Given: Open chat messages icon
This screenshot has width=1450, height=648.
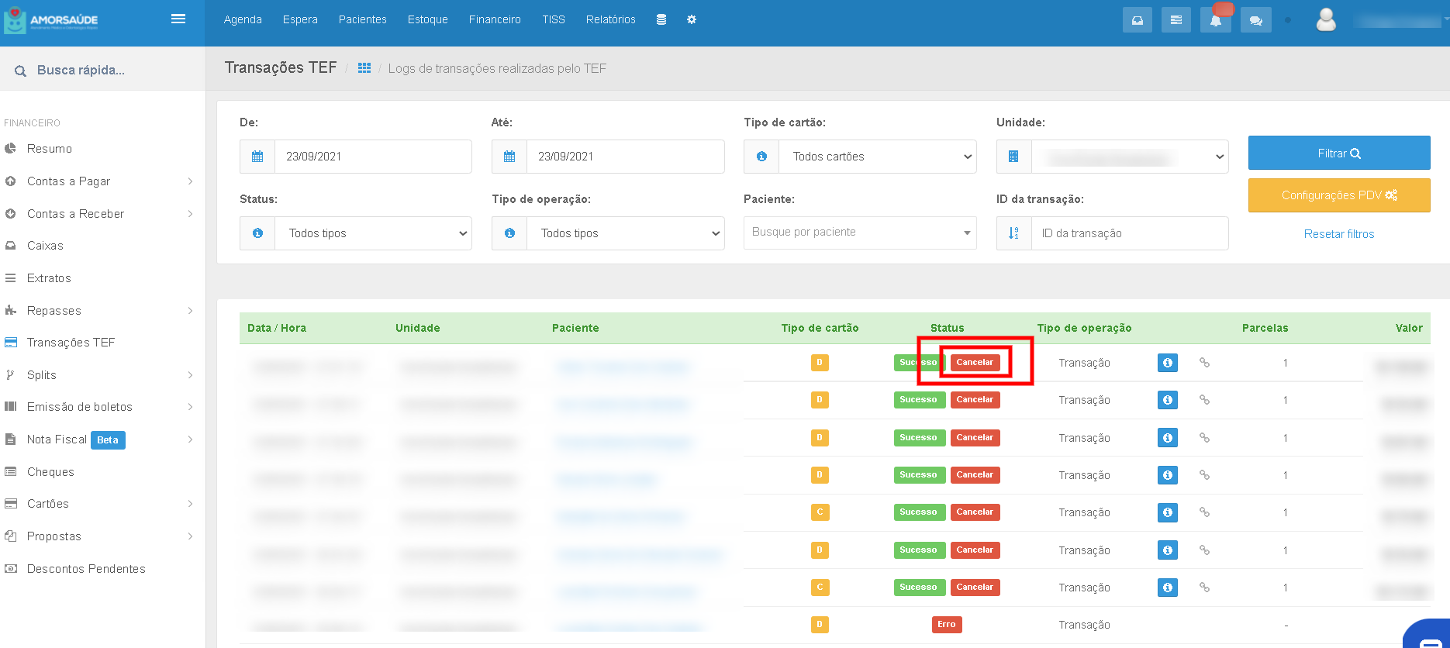Looking at the screenshot, I should click(x=1256, y=20).
